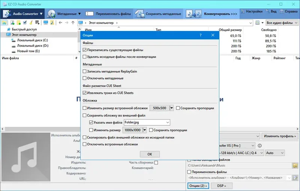Viewport: 300px width, 191px height.
Task: Toggle Указать имя файла checkbox
Action: [x=91, y=122]
